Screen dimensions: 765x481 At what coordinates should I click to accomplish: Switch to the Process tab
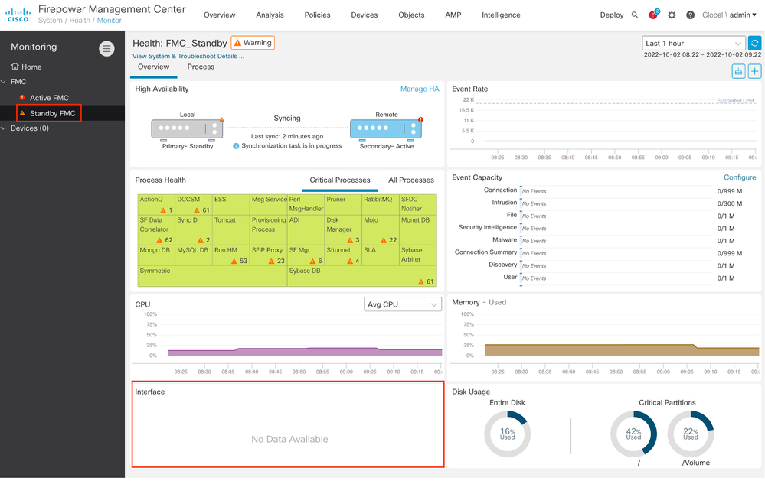[x=201, y=67]
